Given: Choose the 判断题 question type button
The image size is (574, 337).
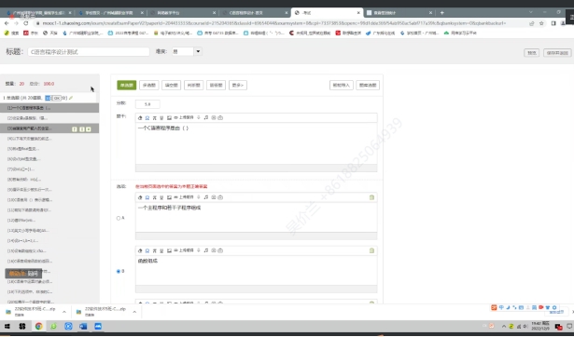Looking at the screenshot, I should (193, 85).
